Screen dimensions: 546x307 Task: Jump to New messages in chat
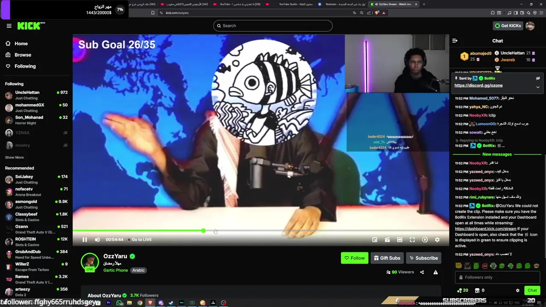[x=497, y=154]
